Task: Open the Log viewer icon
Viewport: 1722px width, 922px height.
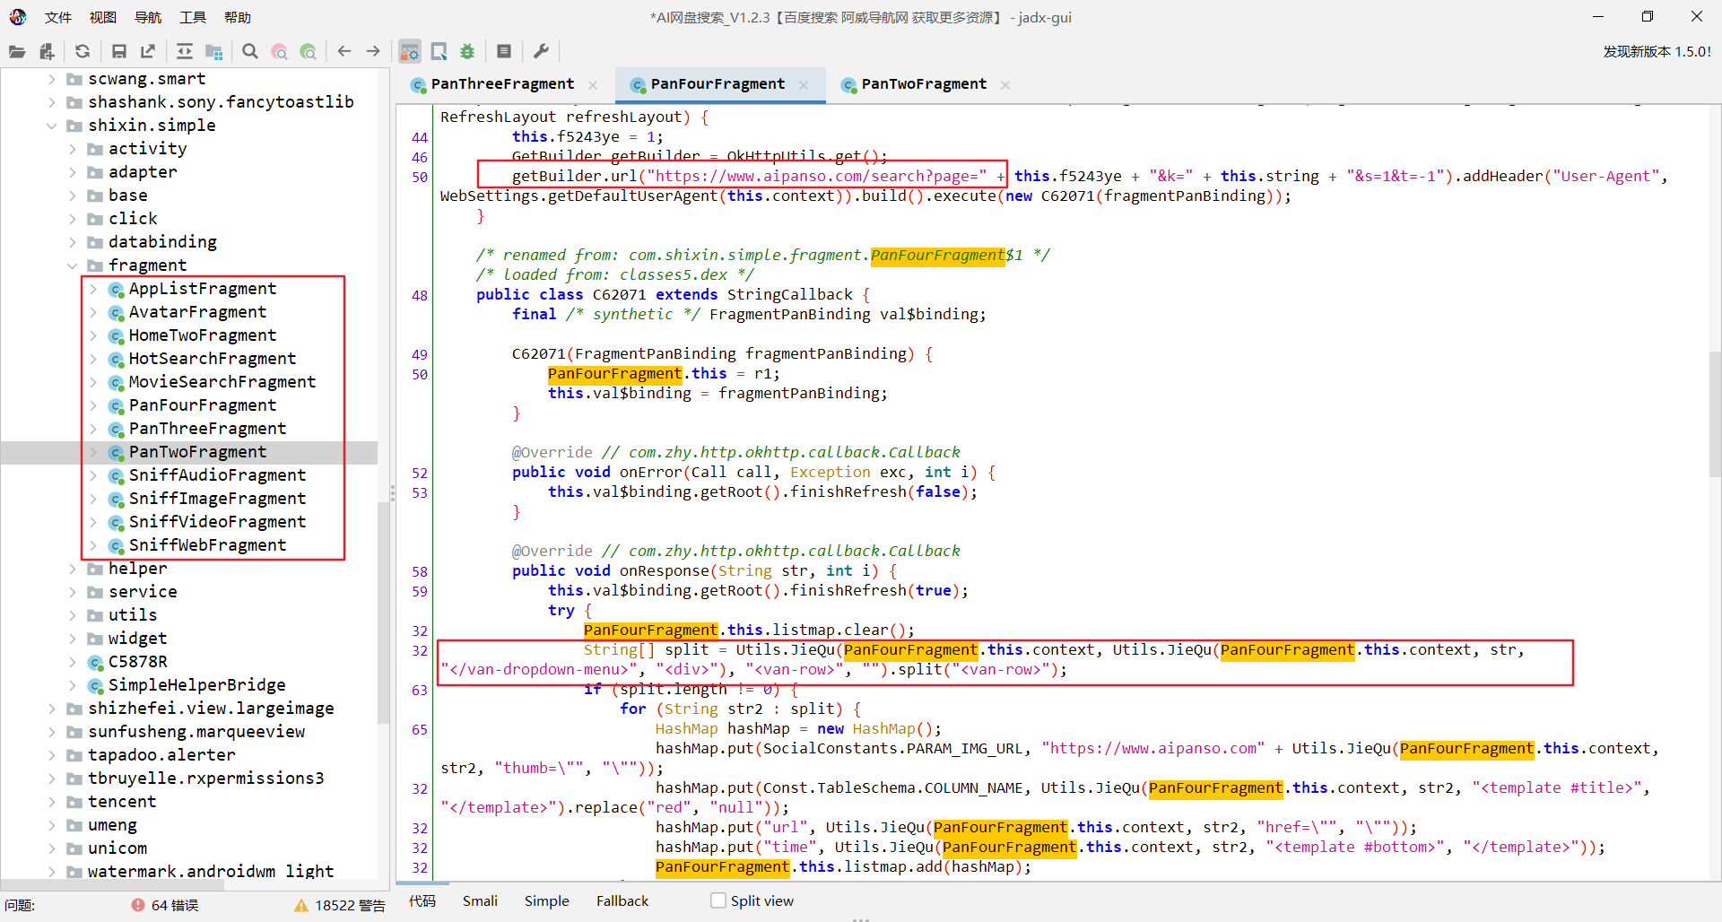Action: 504,52
